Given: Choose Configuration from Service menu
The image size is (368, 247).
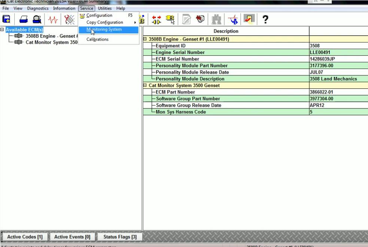Looking at the screenshot, I should pyautogui.click(x=109, y=15).
